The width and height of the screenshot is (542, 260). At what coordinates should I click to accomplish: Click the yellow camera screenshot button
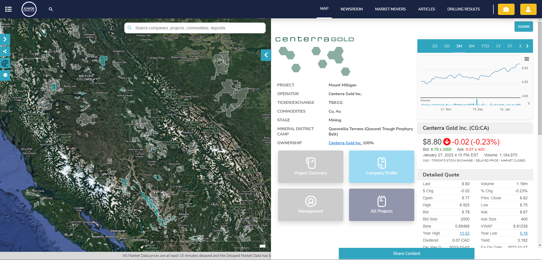[506, 9]
